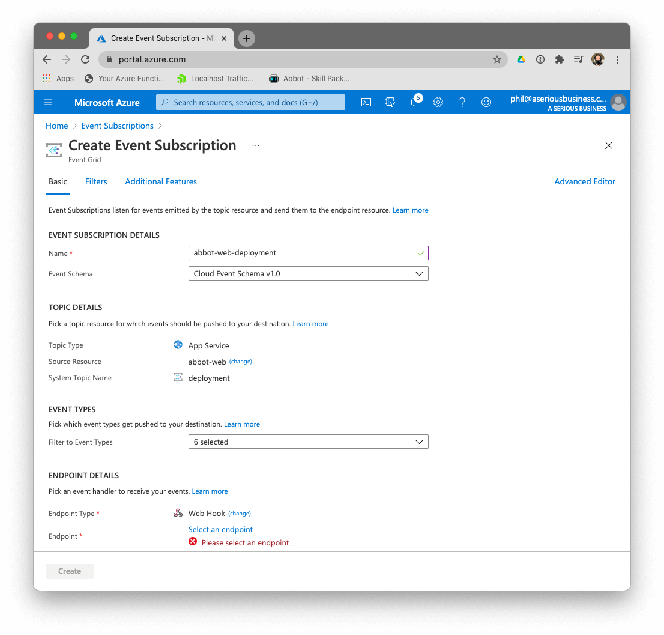
Task: Click Learn more under Event Types
Action: [x=242, y=424]
